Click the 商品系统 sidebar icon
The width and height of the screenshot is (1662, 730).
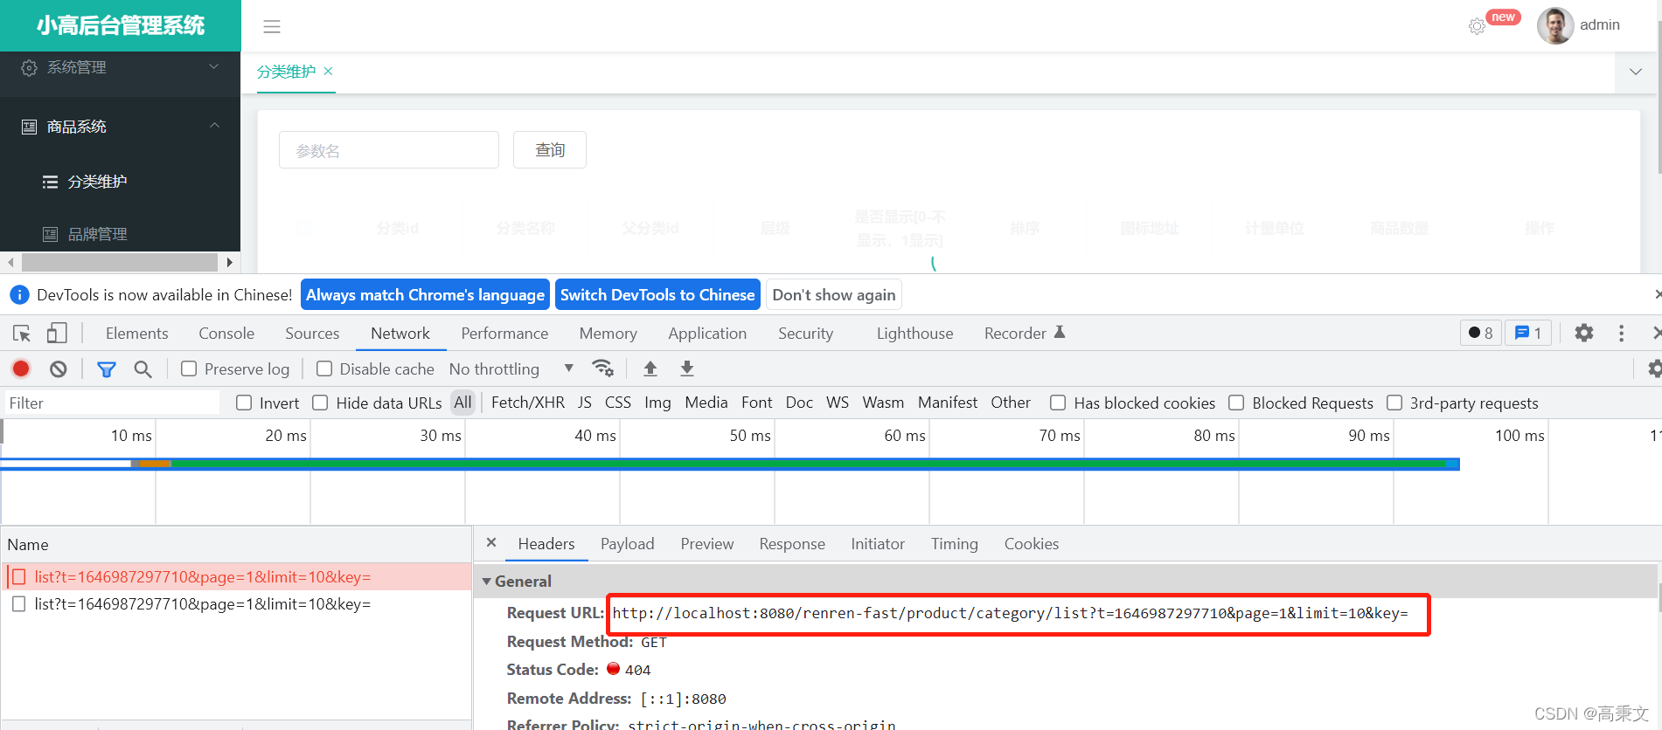click(29, 127)
